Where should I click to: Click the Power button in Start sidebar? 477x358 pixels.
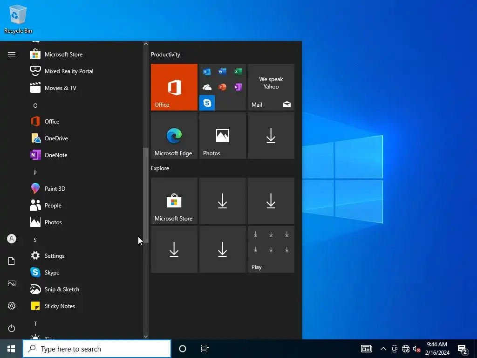12,328
